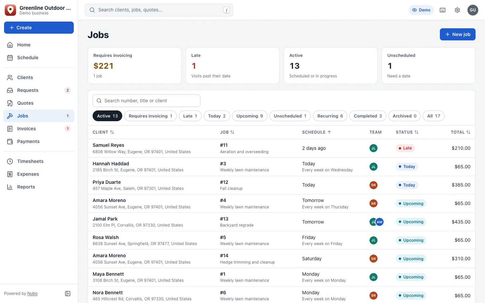Viewport: 485px width, 303px height.
Task: Open the GU user avatar menu
Action: click(473, 10)
